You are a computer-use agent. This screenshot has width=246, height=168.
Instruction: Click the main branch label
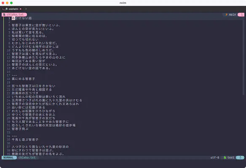[x=233, y=15]
